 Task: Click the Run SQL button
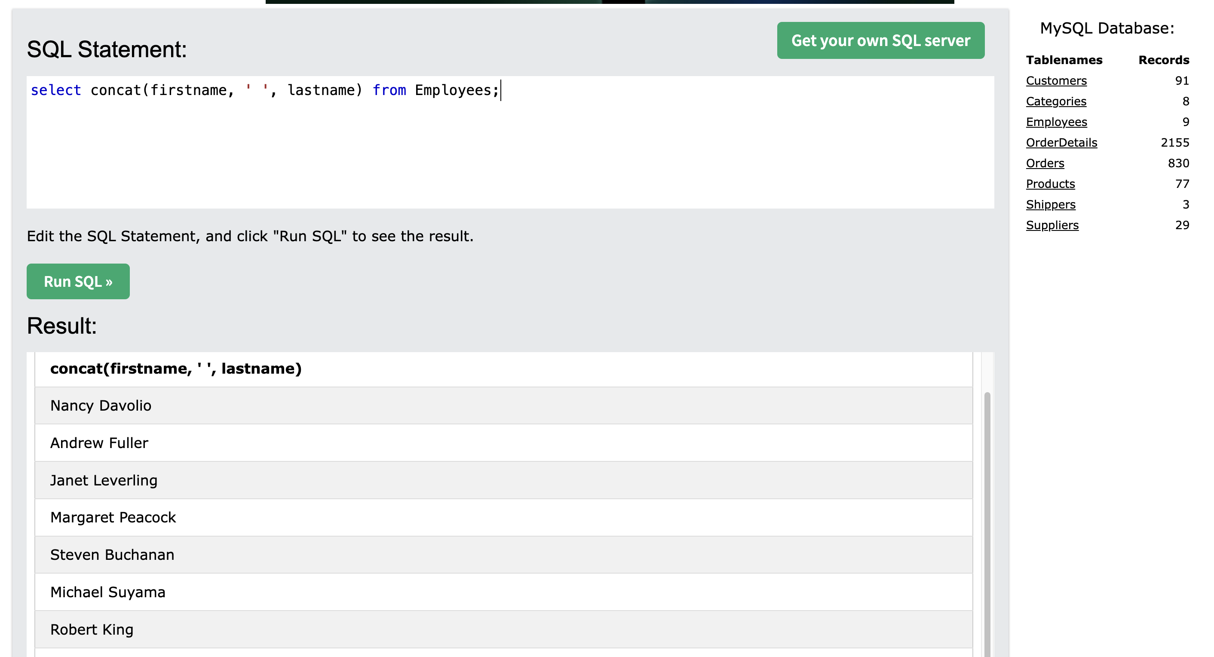pyautogui.click(x=78, y=281)
